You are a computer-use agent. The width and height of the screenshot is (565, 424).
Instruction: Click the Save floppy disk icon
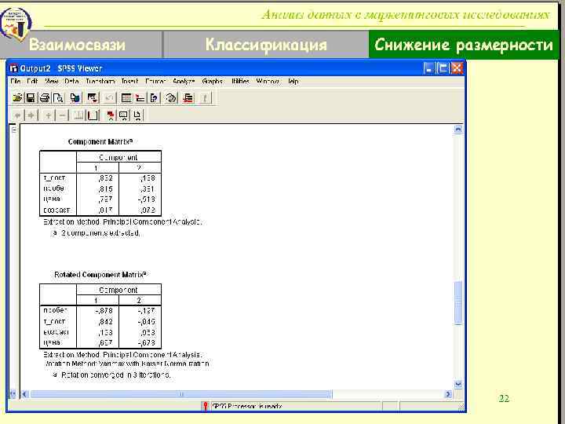tap(31, 97)
